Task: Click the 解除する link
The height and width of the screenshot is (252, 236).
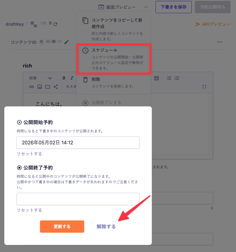Action: point(106,227)
